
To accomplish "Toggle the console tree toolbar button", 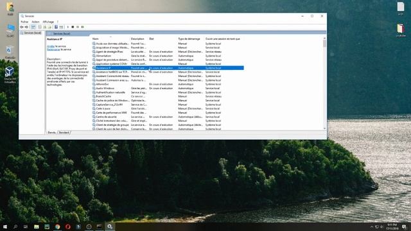I will (x=33, y=27).
